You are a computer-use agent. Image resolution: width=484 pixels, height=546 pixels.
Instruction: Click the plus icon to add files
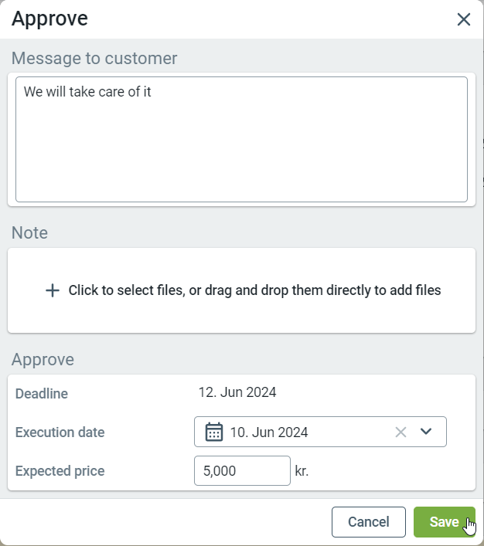tap(53, 290)
